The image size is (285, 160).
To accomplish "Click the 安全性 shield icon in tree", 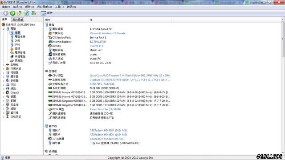I will pyautogui.click(x=8, y=104).
